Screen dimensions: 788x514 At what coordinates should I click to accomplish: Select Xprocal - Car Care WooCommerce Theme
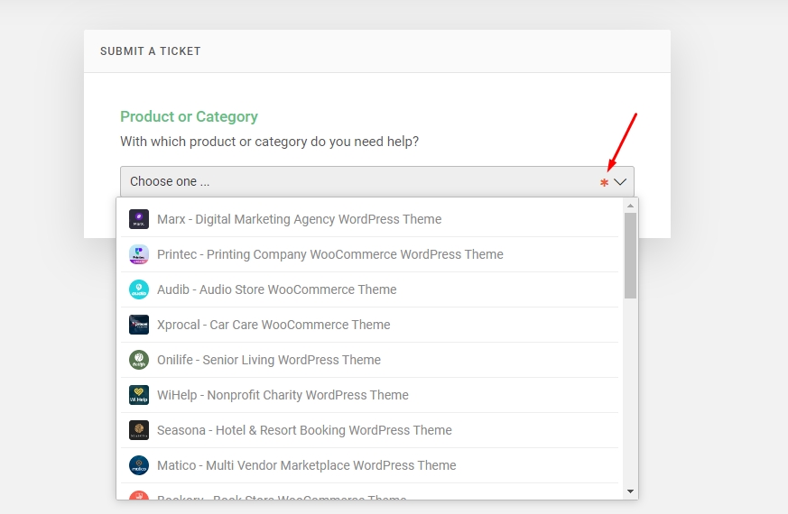(x=273, y=325)
